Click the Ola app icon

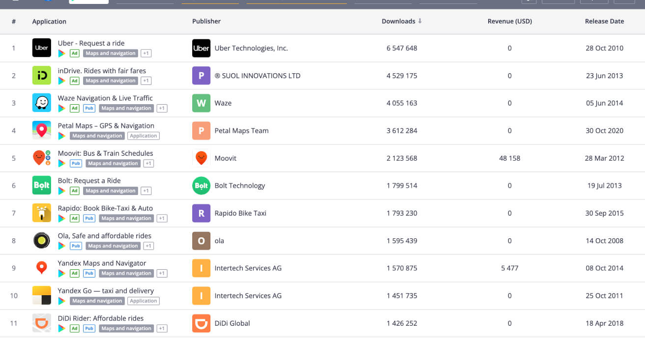point(41,241)
